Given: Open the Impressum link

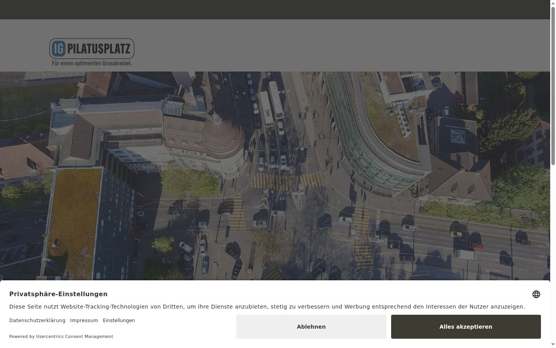Looking at the screenshot, I should (84, 321).
